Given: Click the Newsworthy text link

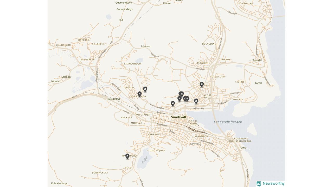Looking at the screenshot, I should (274, 184).
